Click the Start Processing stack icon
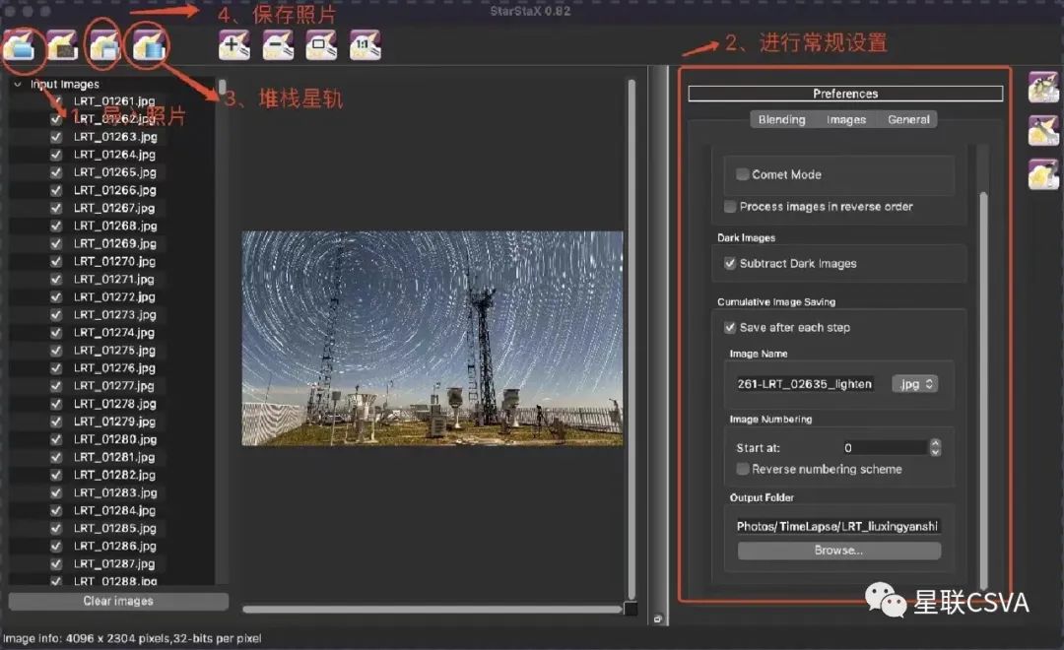Screen dimensions: 1064x650 tap(149, 45)
